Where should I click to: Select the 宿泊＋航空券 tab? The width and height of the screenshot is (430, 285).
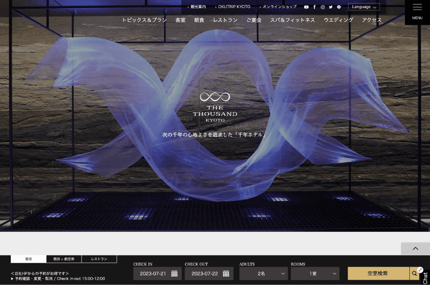point(64,259)
